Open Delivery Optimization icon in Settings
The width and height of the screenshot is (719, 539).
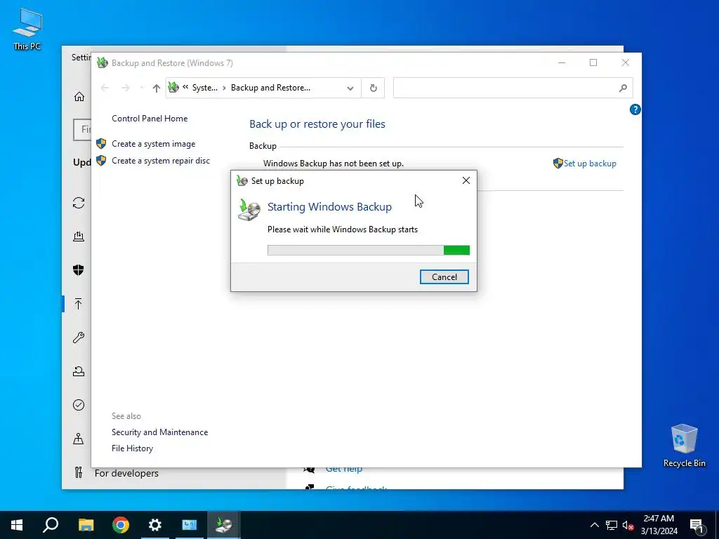(x=79, y=236)
